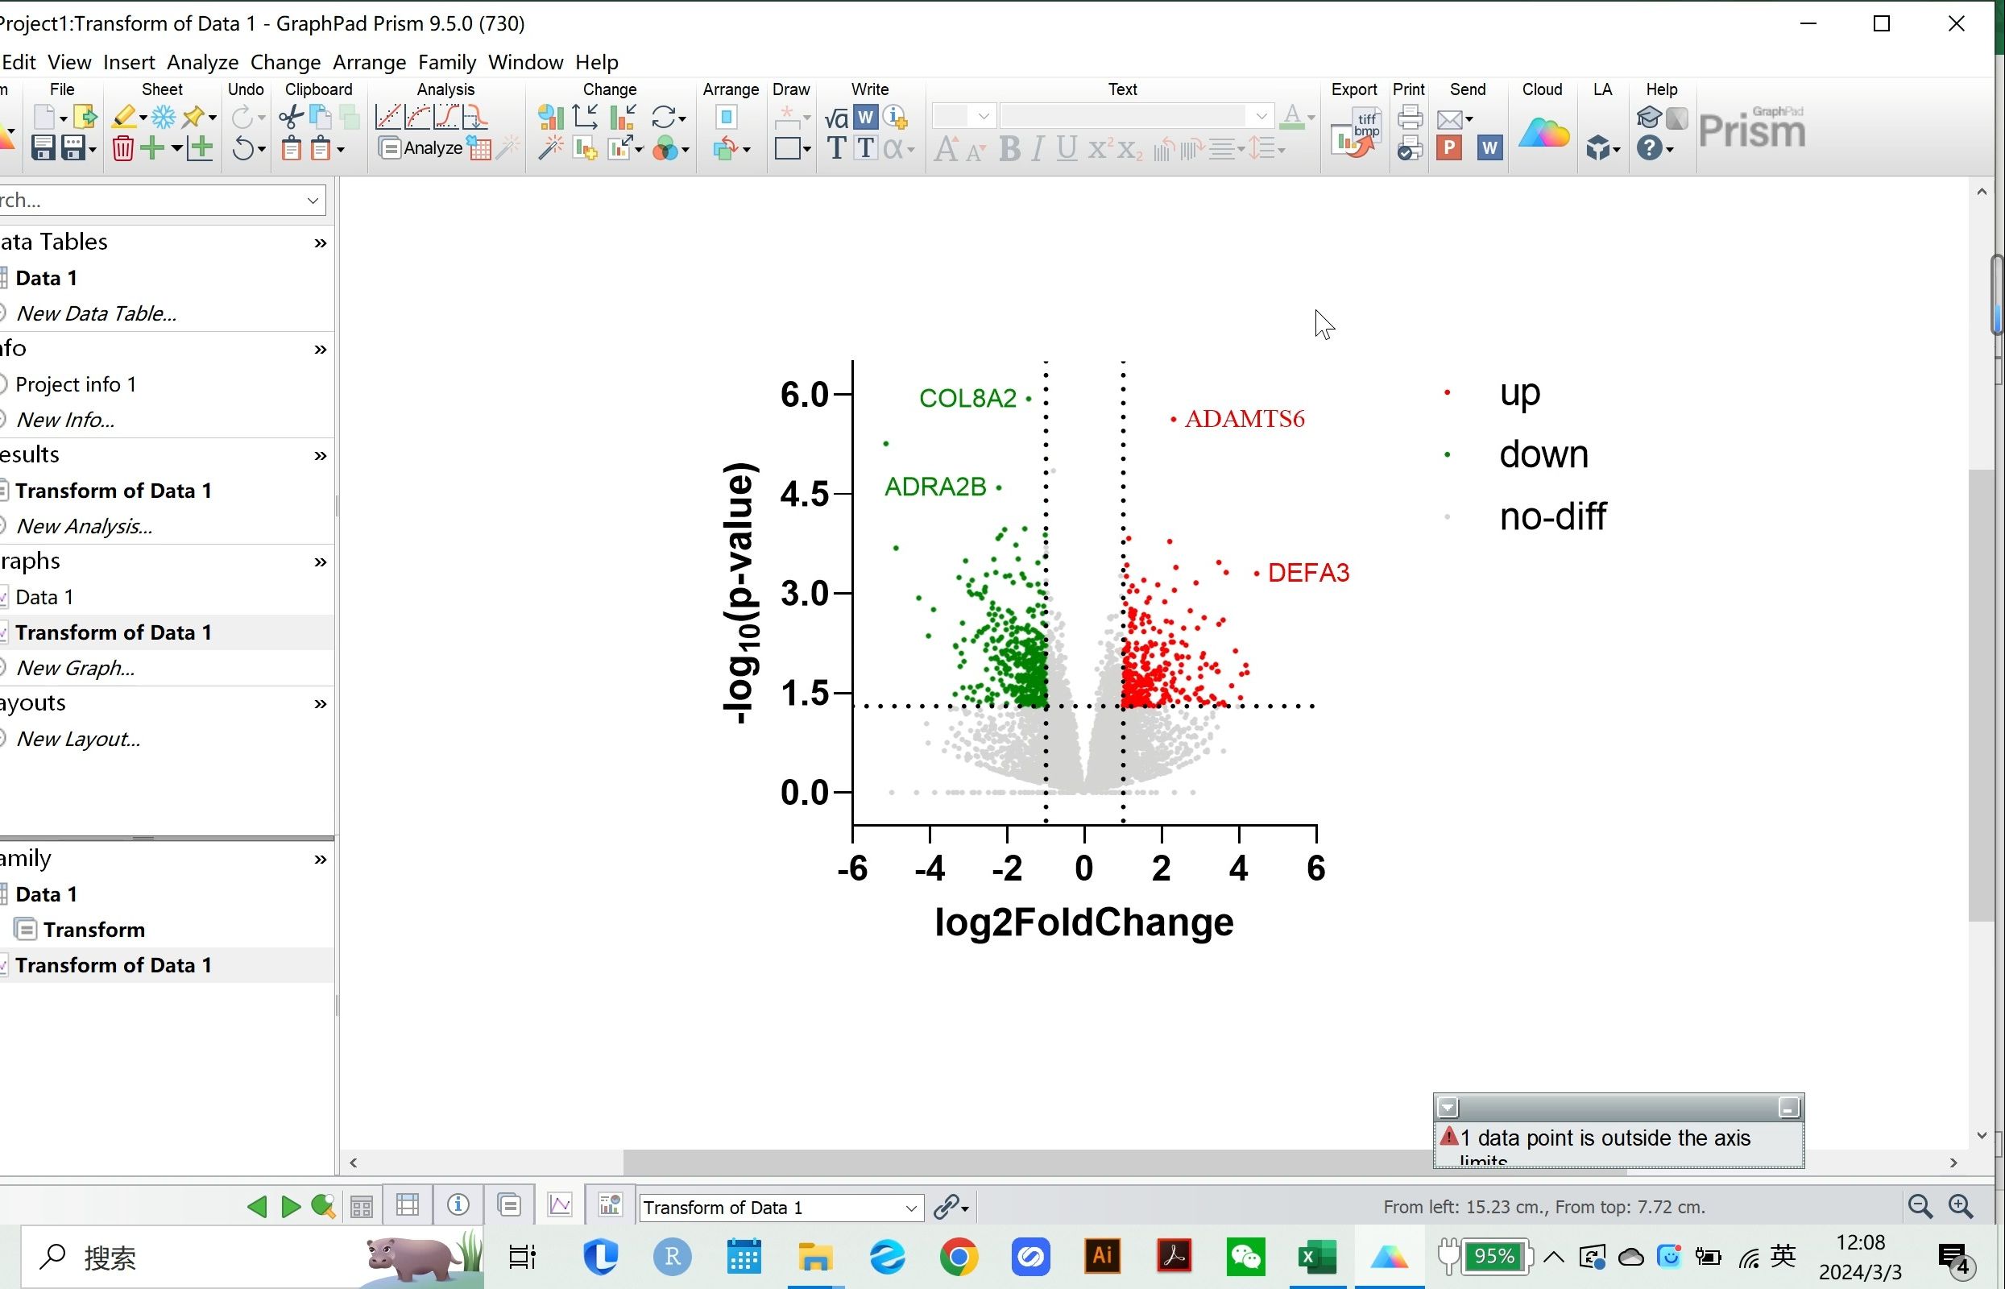
Task: Open WeChat from the taskbar
Action: point(1246,1258)
